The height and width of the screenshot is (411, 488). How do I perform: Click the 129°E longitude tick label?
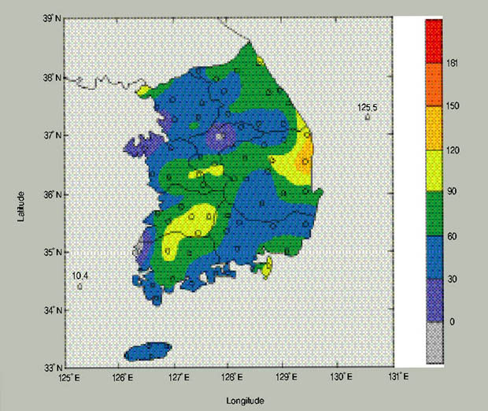tap(287, 377)
